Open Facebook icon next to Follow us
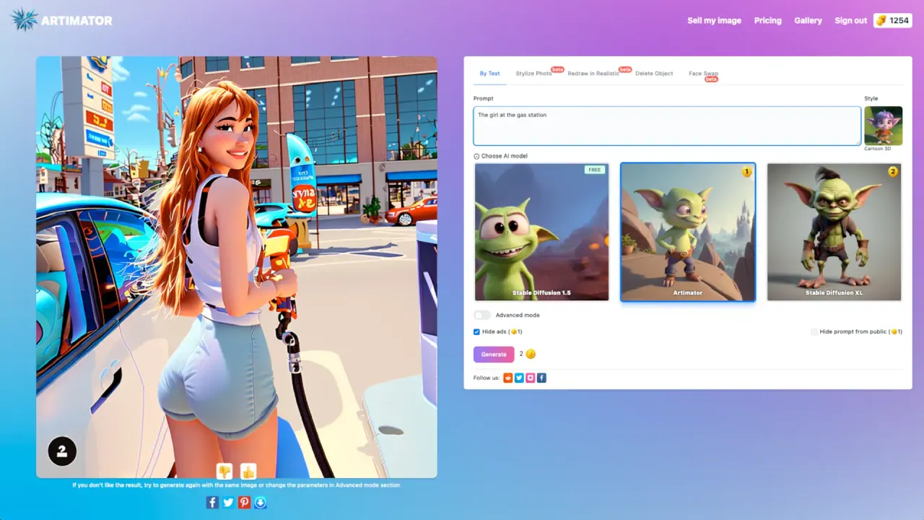The image size is (924, 520). coord(542,378)
